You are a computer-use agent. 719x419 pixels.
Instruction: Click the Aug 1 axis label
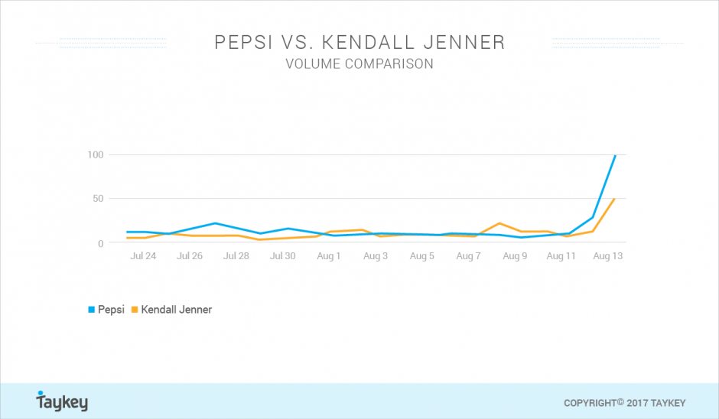click(x=329, y=256)
